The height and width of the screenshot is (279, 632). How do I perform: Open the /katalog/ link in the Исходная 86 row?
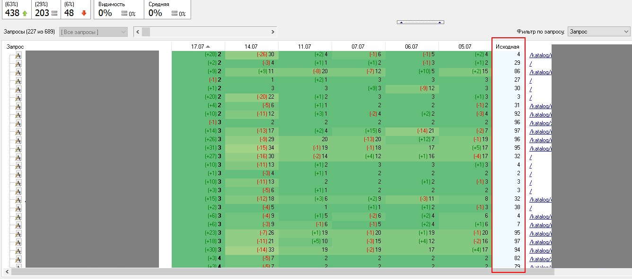[540, 72]
